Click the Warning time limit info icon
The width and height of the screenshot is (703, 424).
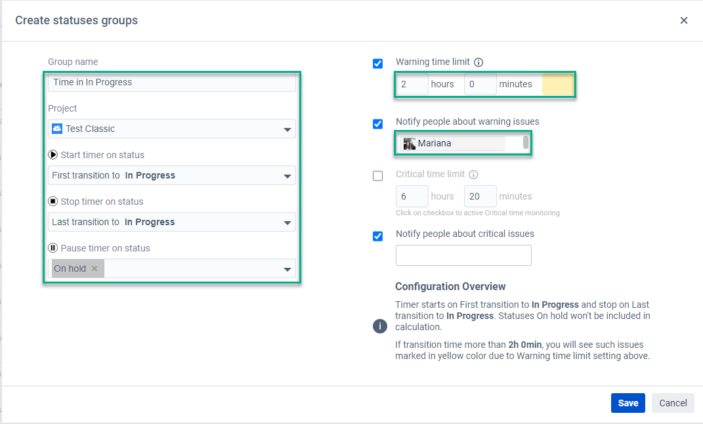[479, 62]
